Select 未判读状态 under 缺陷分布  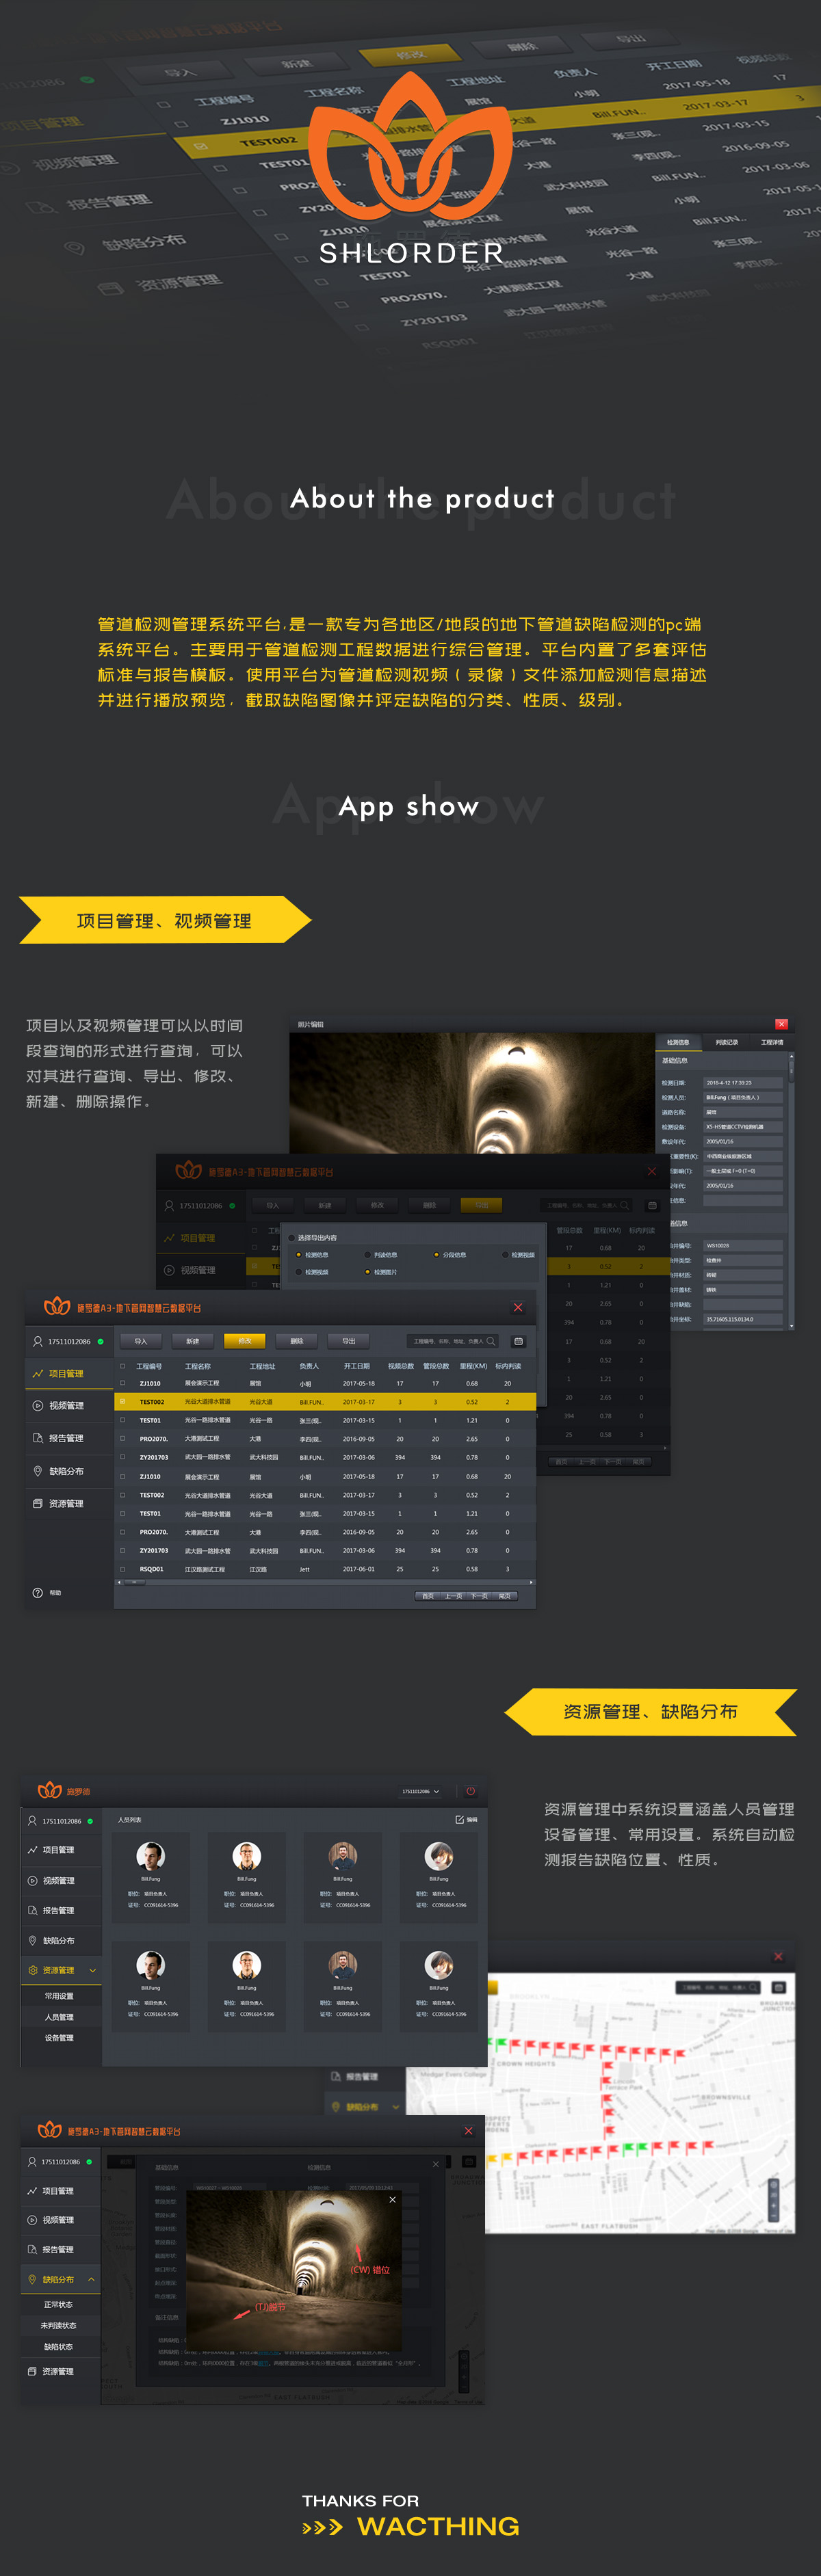click(58, 2325)
